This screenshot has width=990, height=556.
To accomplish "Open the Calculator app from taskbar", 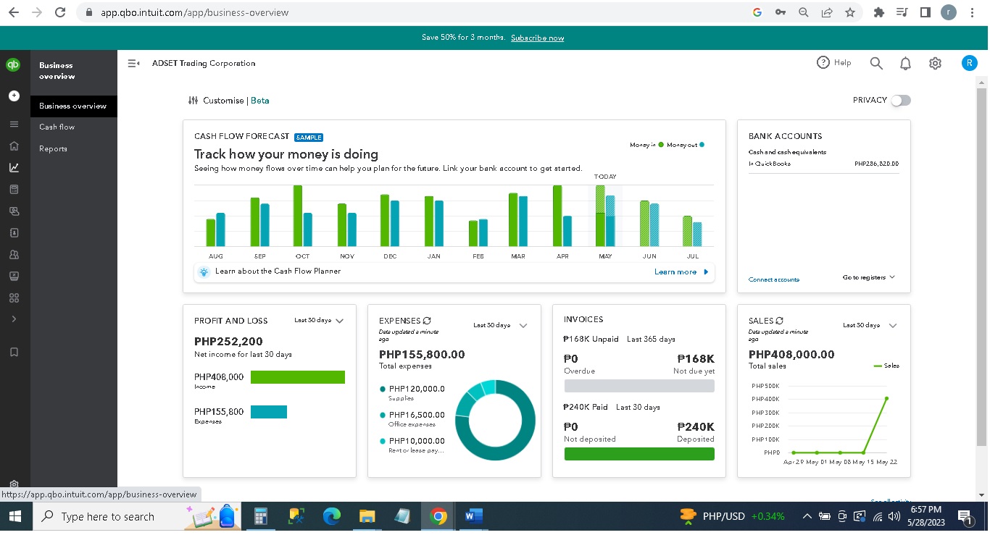I will 261,516.
